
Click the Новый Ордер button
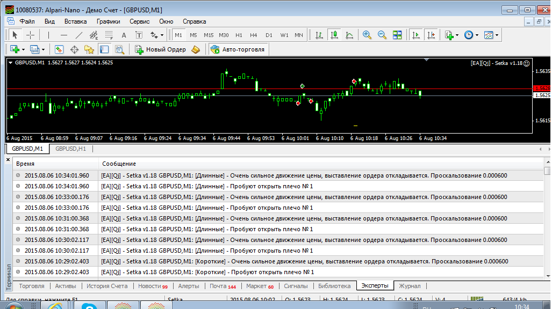(161, 49)
